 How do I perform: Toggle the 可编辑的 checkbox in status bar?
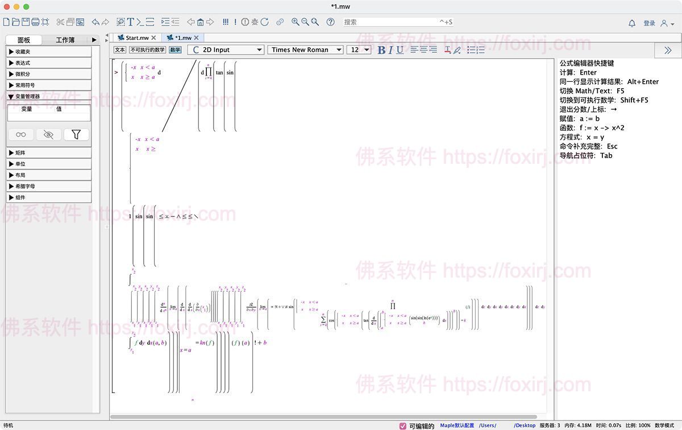403,425
